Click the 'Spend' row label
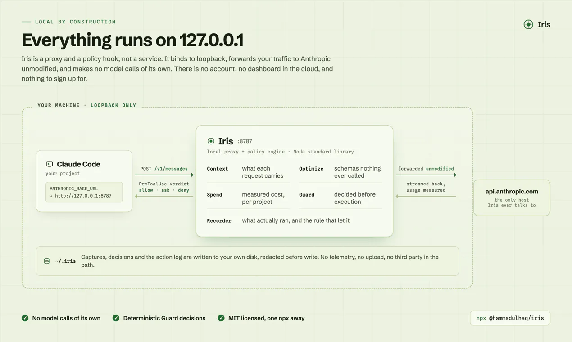The image size is (572, 342). pyautogui.click(x=214, y=195)
